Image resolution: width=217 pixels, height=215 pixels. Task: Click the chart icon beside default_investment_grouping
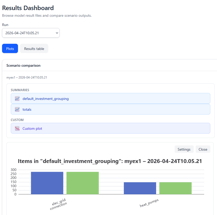point(17,99)
